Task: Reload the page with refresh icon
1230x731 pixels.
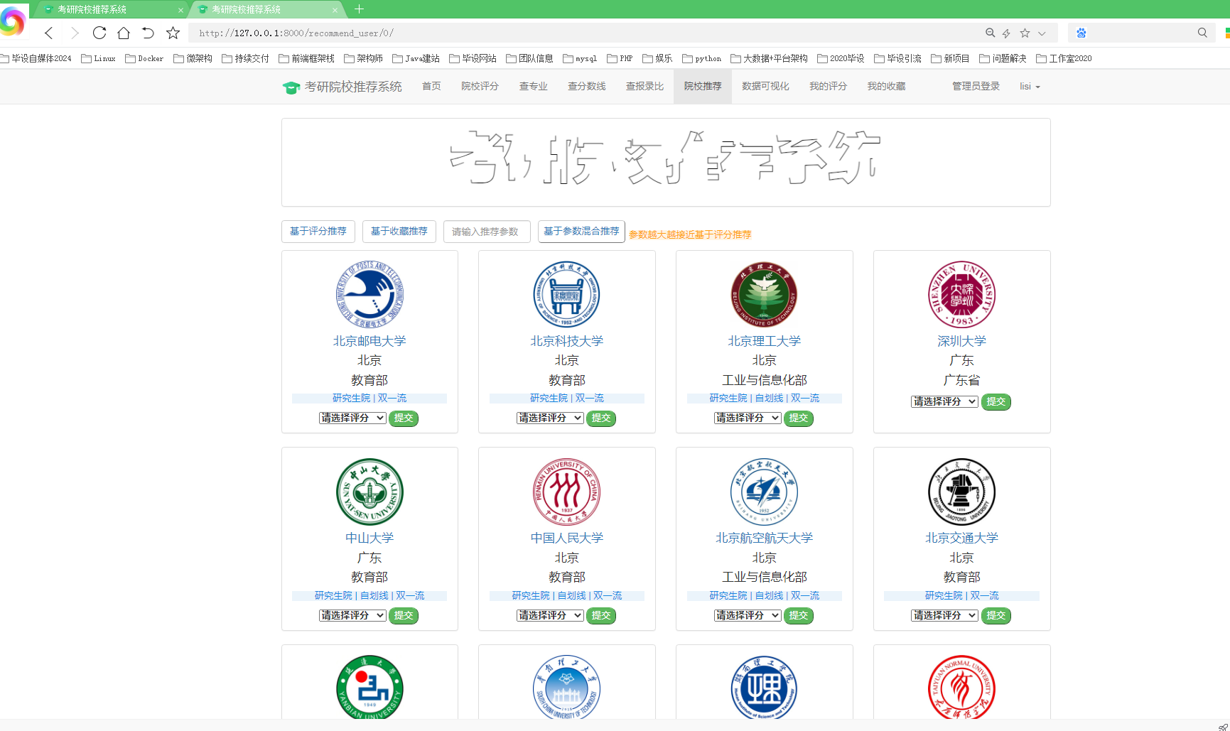Action: coord(99,33)
